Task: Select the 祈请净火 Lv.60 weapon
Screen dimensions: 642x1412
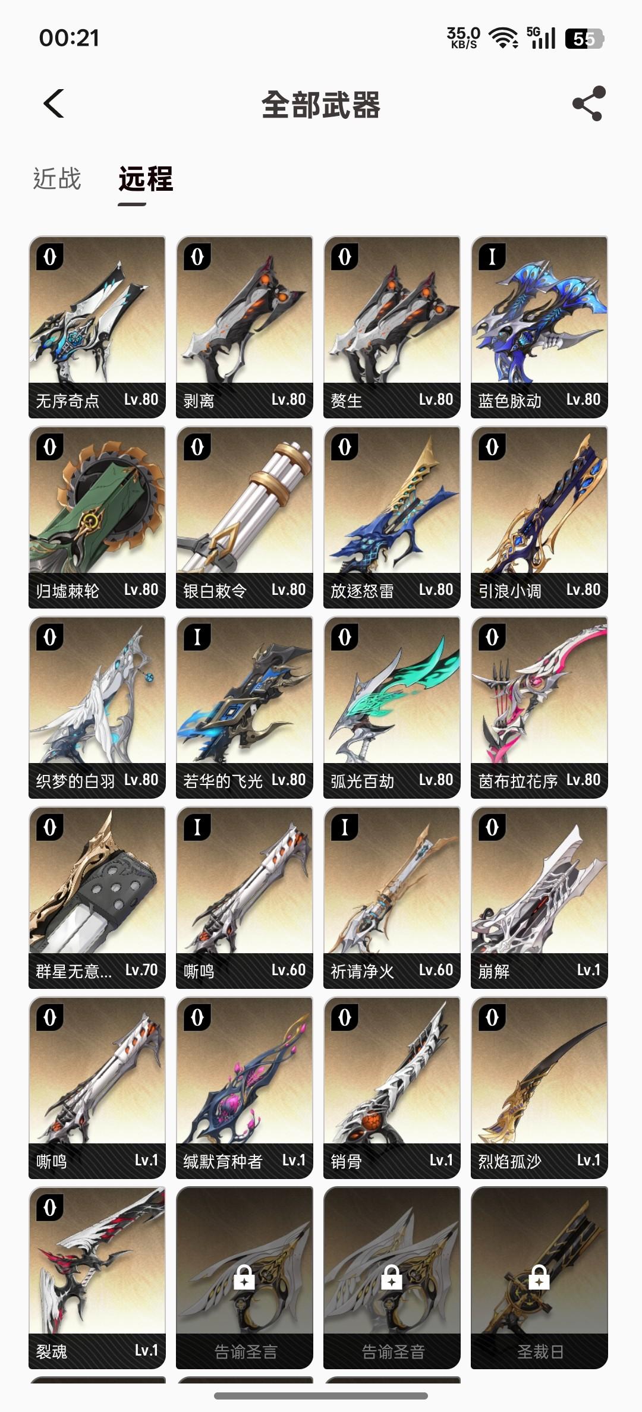Action: (x=392, y=897)
